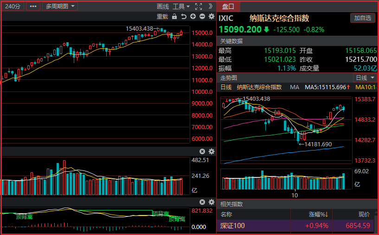Click the 关键数据 section header
Image resolution: width=379 pixels, height=235 pixels.
pyautogui.click(x=231, y=41)
